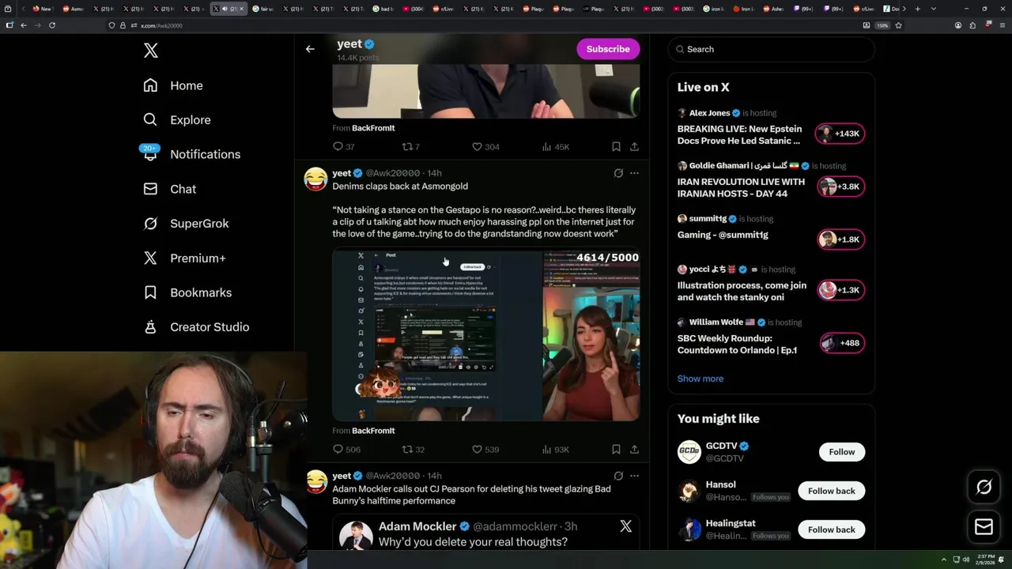Close the active X browser tab

coord(242,9)
